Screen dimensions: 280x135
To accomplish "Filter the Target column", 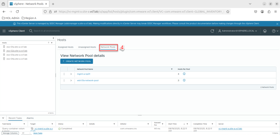I will 52,124.
